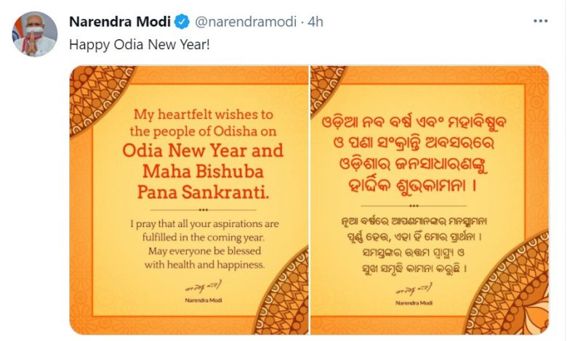Open Narendra Modi's profile avatar photo
The width and height of the screenshot is (567, 341).
pos(35,34)
